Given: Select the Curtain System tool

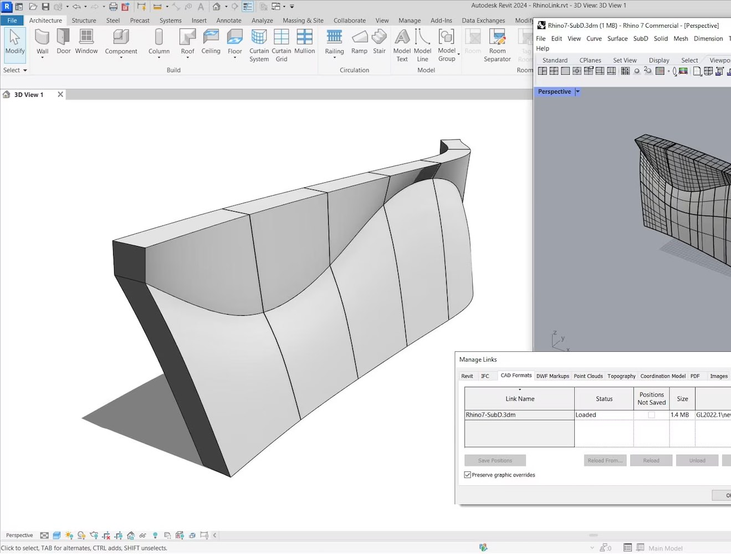Looking at the screenshot, I should point(259,45).
